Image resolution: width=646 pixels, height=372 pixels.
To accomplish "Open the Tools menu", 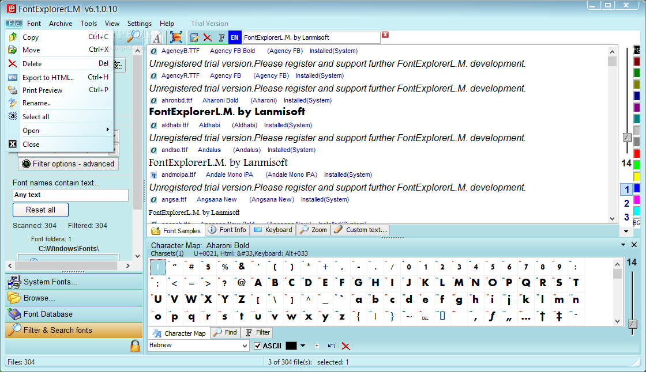I will click(89, 24).
